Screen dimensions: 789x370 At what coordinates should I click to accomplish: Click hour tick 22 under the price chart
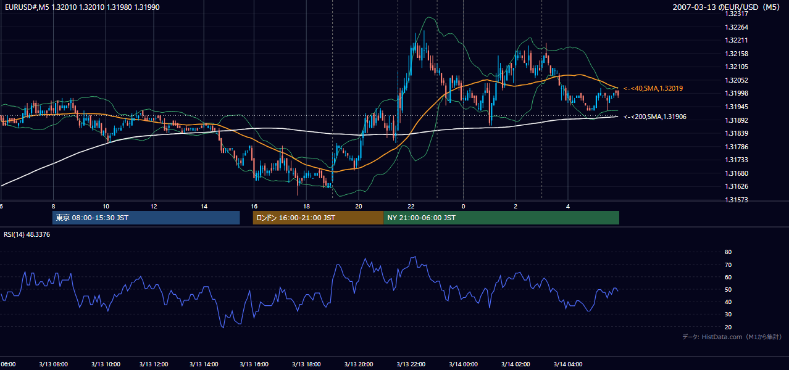pos(411,206)
